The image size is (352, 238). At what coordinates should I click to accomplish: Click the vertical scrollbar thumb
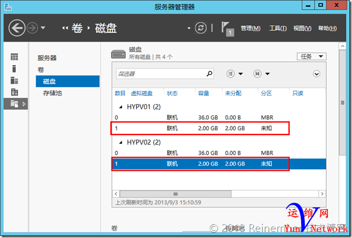(x=342, y=102)
